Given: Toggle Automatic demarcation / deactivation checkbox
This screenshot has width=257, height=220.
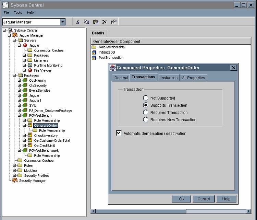Looking at the screenshot, I should pos(119,133).
